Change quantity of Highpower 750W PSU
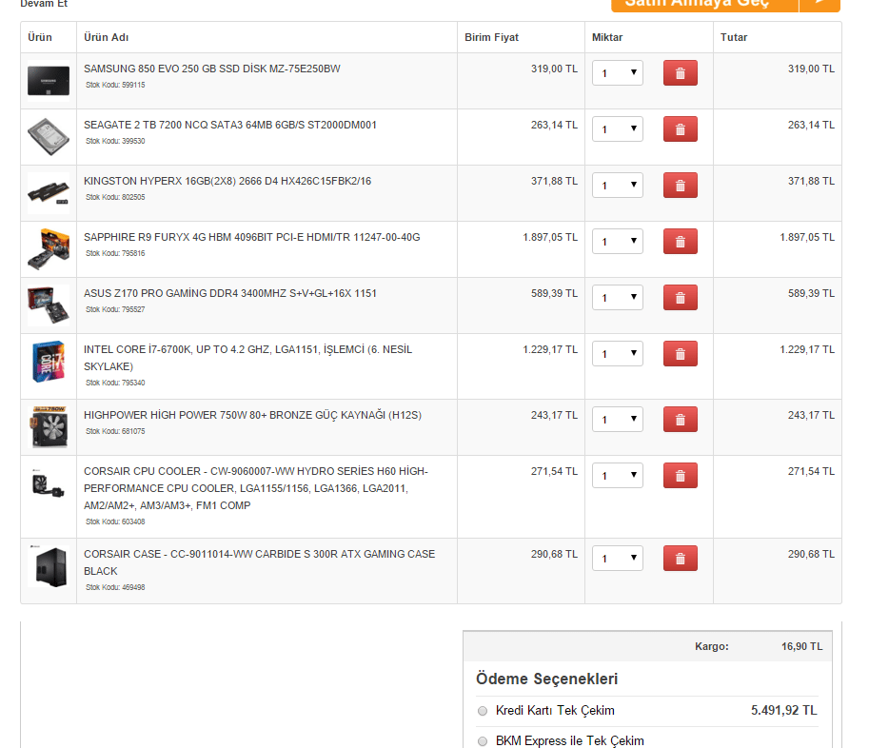 (x=618, y=420)
